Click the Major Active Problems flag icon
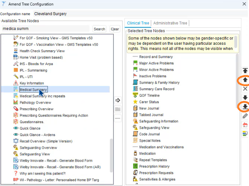The width and height of the screenshot is (249, 186). pyautogui.click(x=135, y=63)
